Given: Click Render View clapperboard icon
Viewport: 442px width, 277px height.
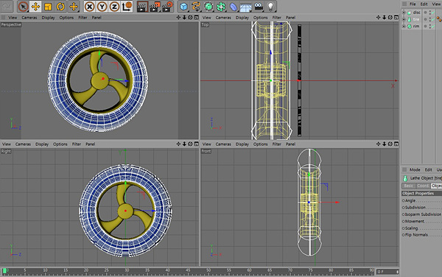Looking at the screenshot, I should coord(142,7).
